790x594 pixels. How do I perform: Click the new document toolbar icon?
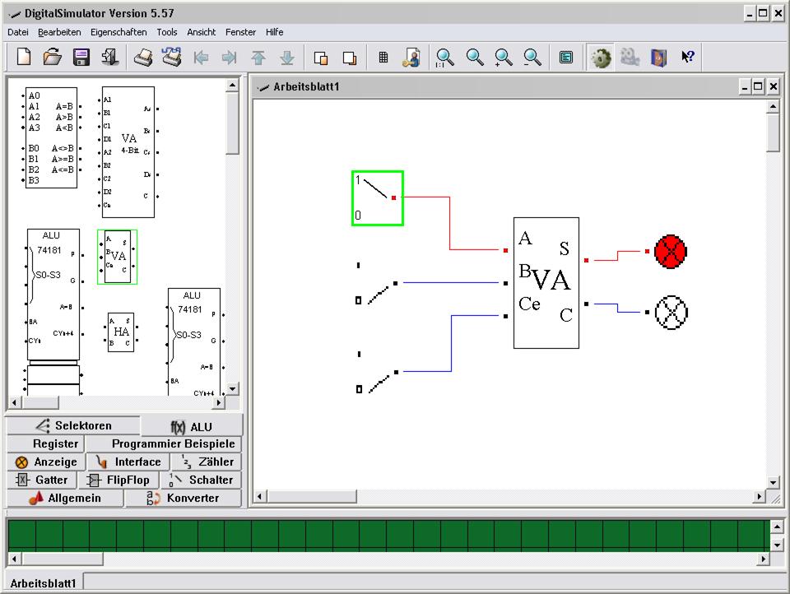tap(24, 58)
